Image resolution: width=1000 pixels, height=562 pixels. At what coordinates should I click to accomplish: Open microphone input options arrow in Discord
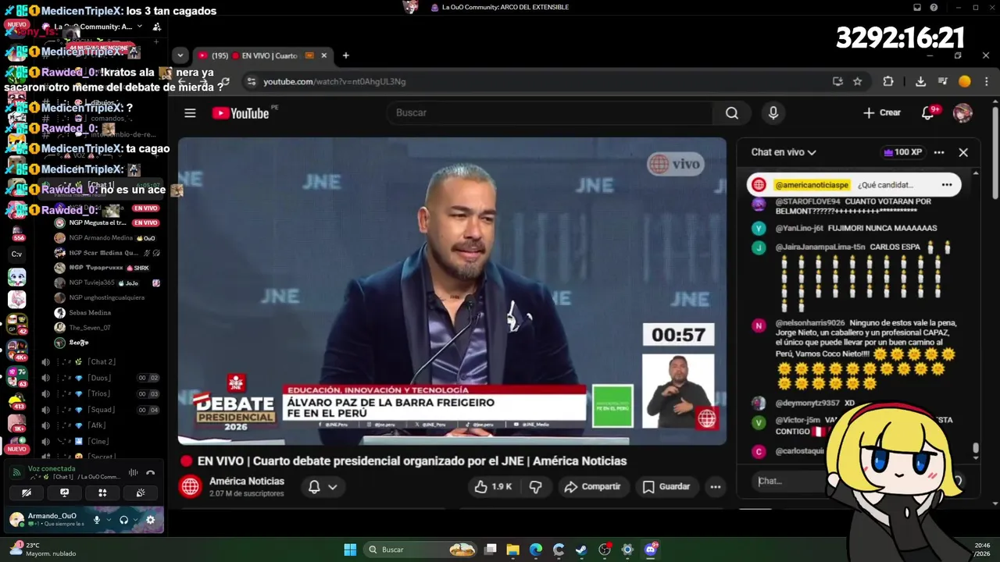[x=108, y=520]
